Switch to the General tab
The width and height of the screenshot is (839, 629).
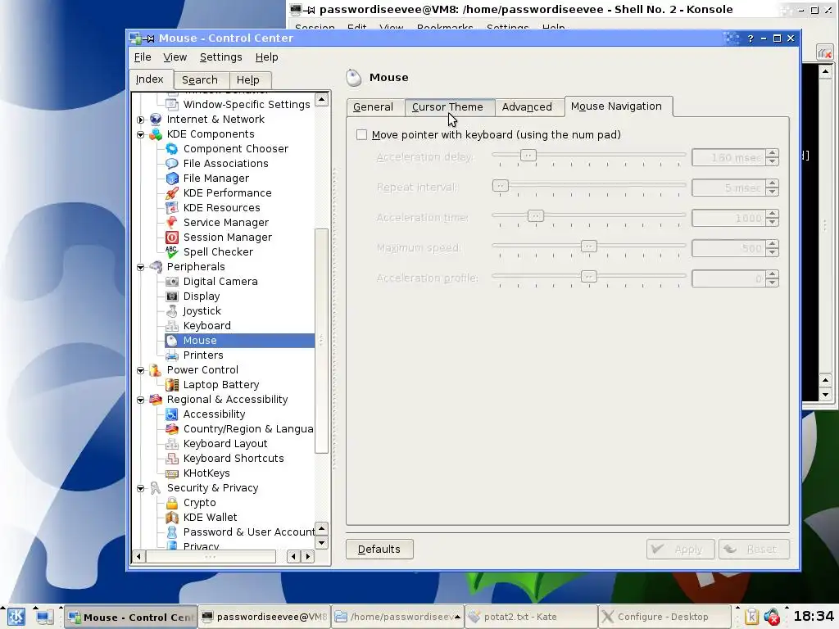[x=373, y=107]
